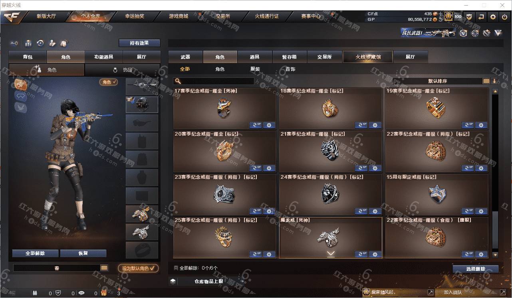Toggle sort direction arrow next to 默认排序

(x=494, y=81)
